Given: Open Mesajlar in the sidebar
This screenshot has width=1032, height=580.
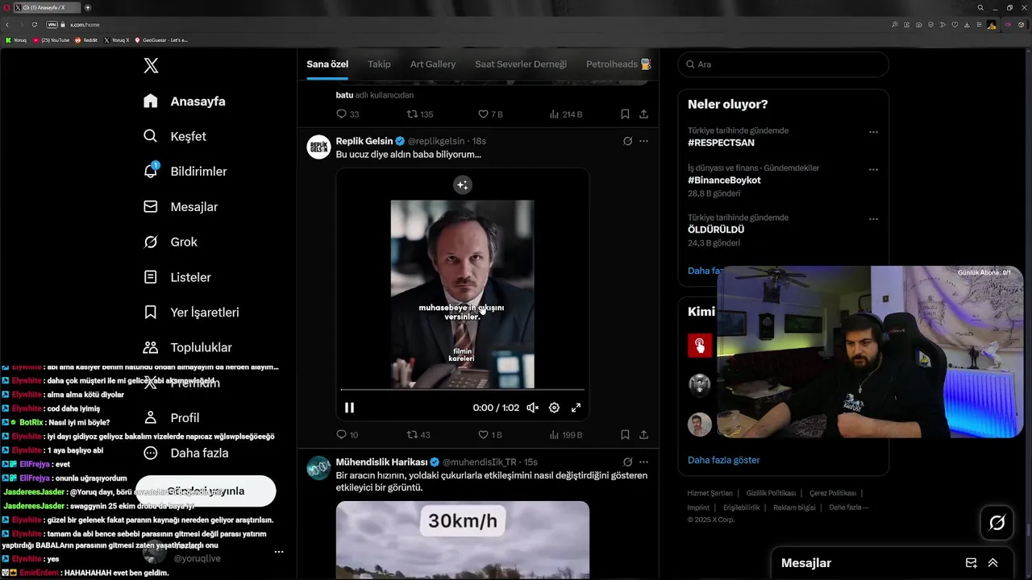Looking at the screenshot, I should [181, 206].
